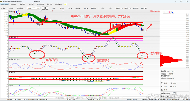Click the zoom-in plus button
The height and width of the screenshot is (101, 190).
click(x=43, y=8)
